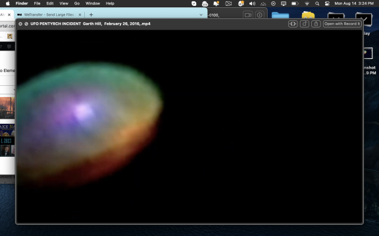Click the video camera icon behind preview
The width and height of the screenshot is (379, 236).
click(x=248, y=15)
